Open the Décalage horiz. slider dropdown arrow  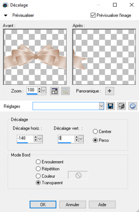40,139
